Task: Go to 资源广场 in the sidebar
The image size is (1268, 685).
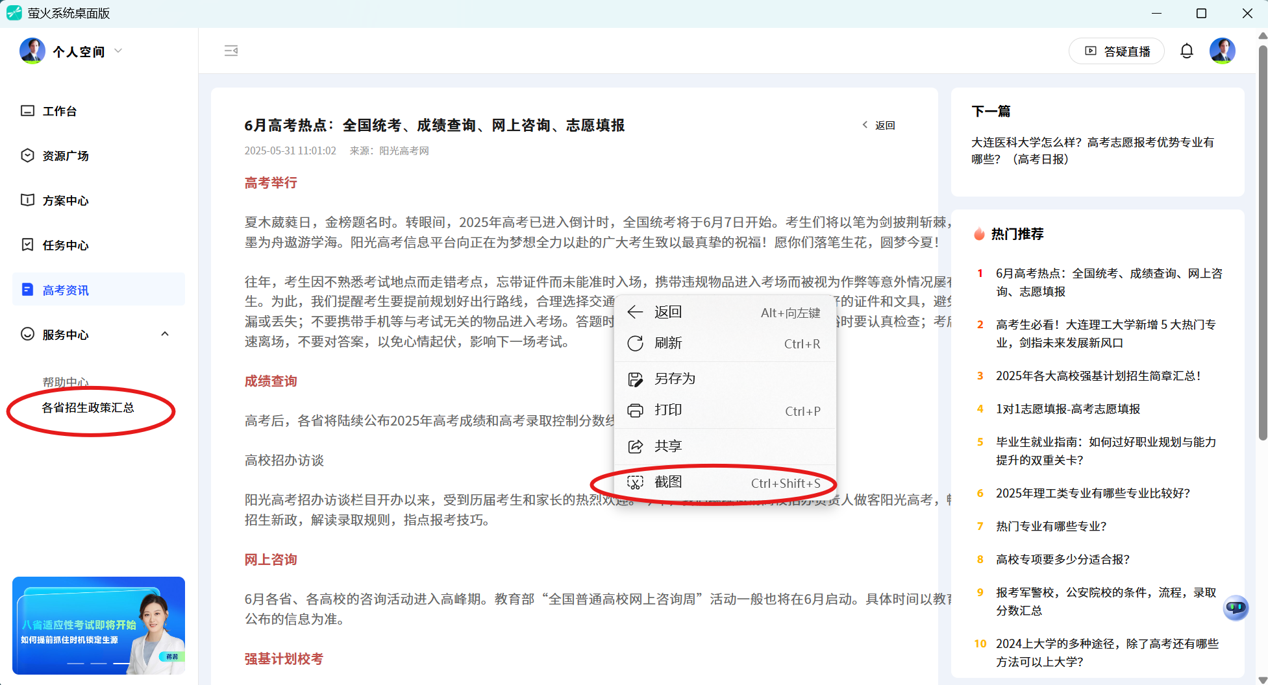Action: 65,156
